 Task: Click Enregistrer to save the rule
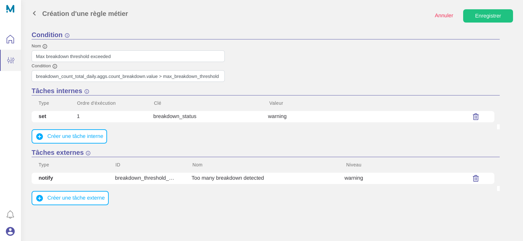(488, 16)
